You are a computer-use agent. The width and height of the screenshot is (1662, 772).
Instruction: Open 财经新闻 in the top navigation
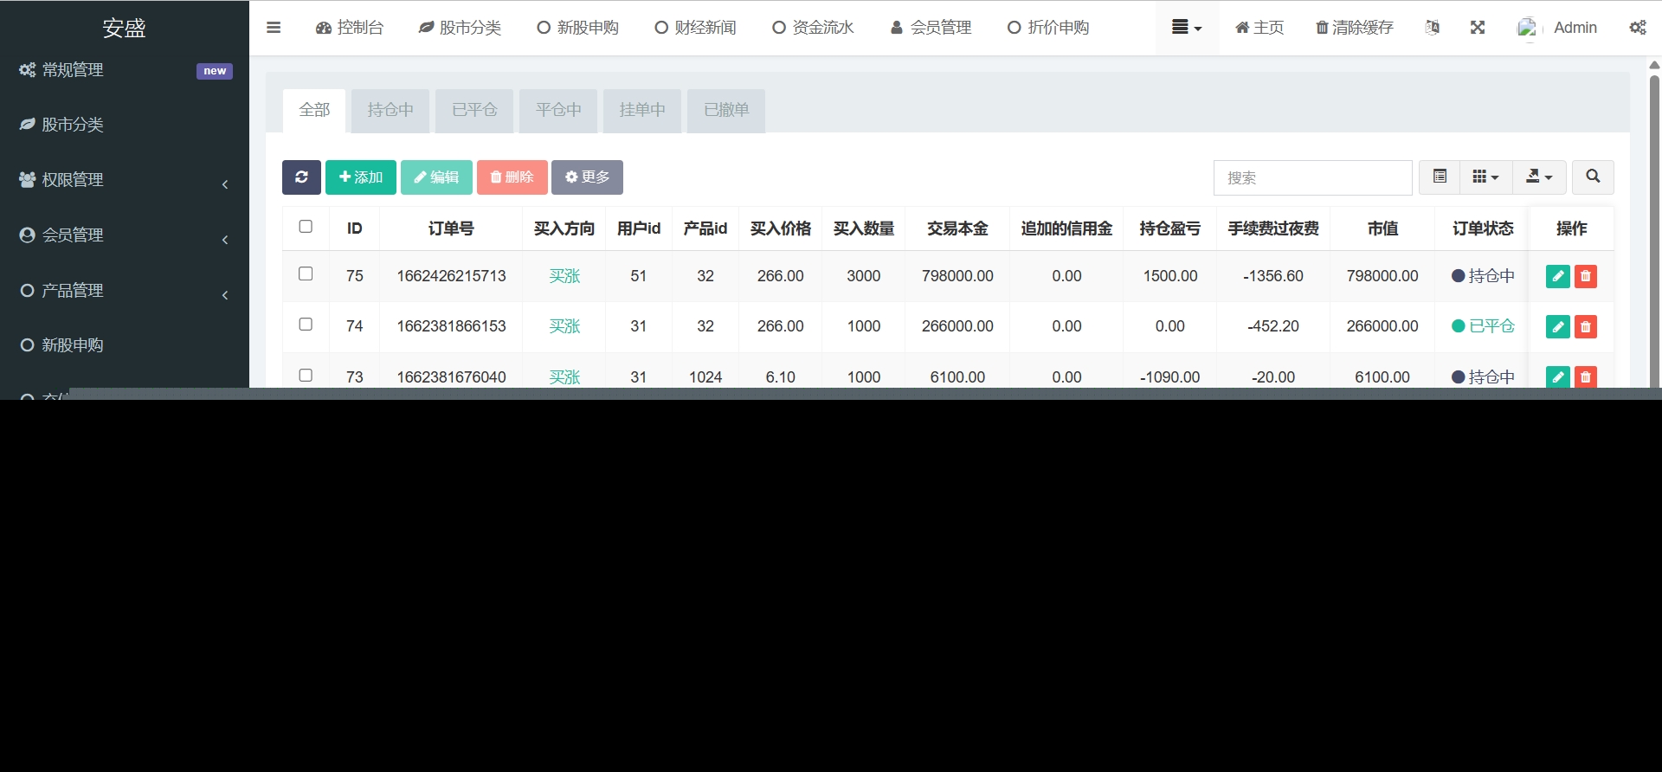coord(695,28)
